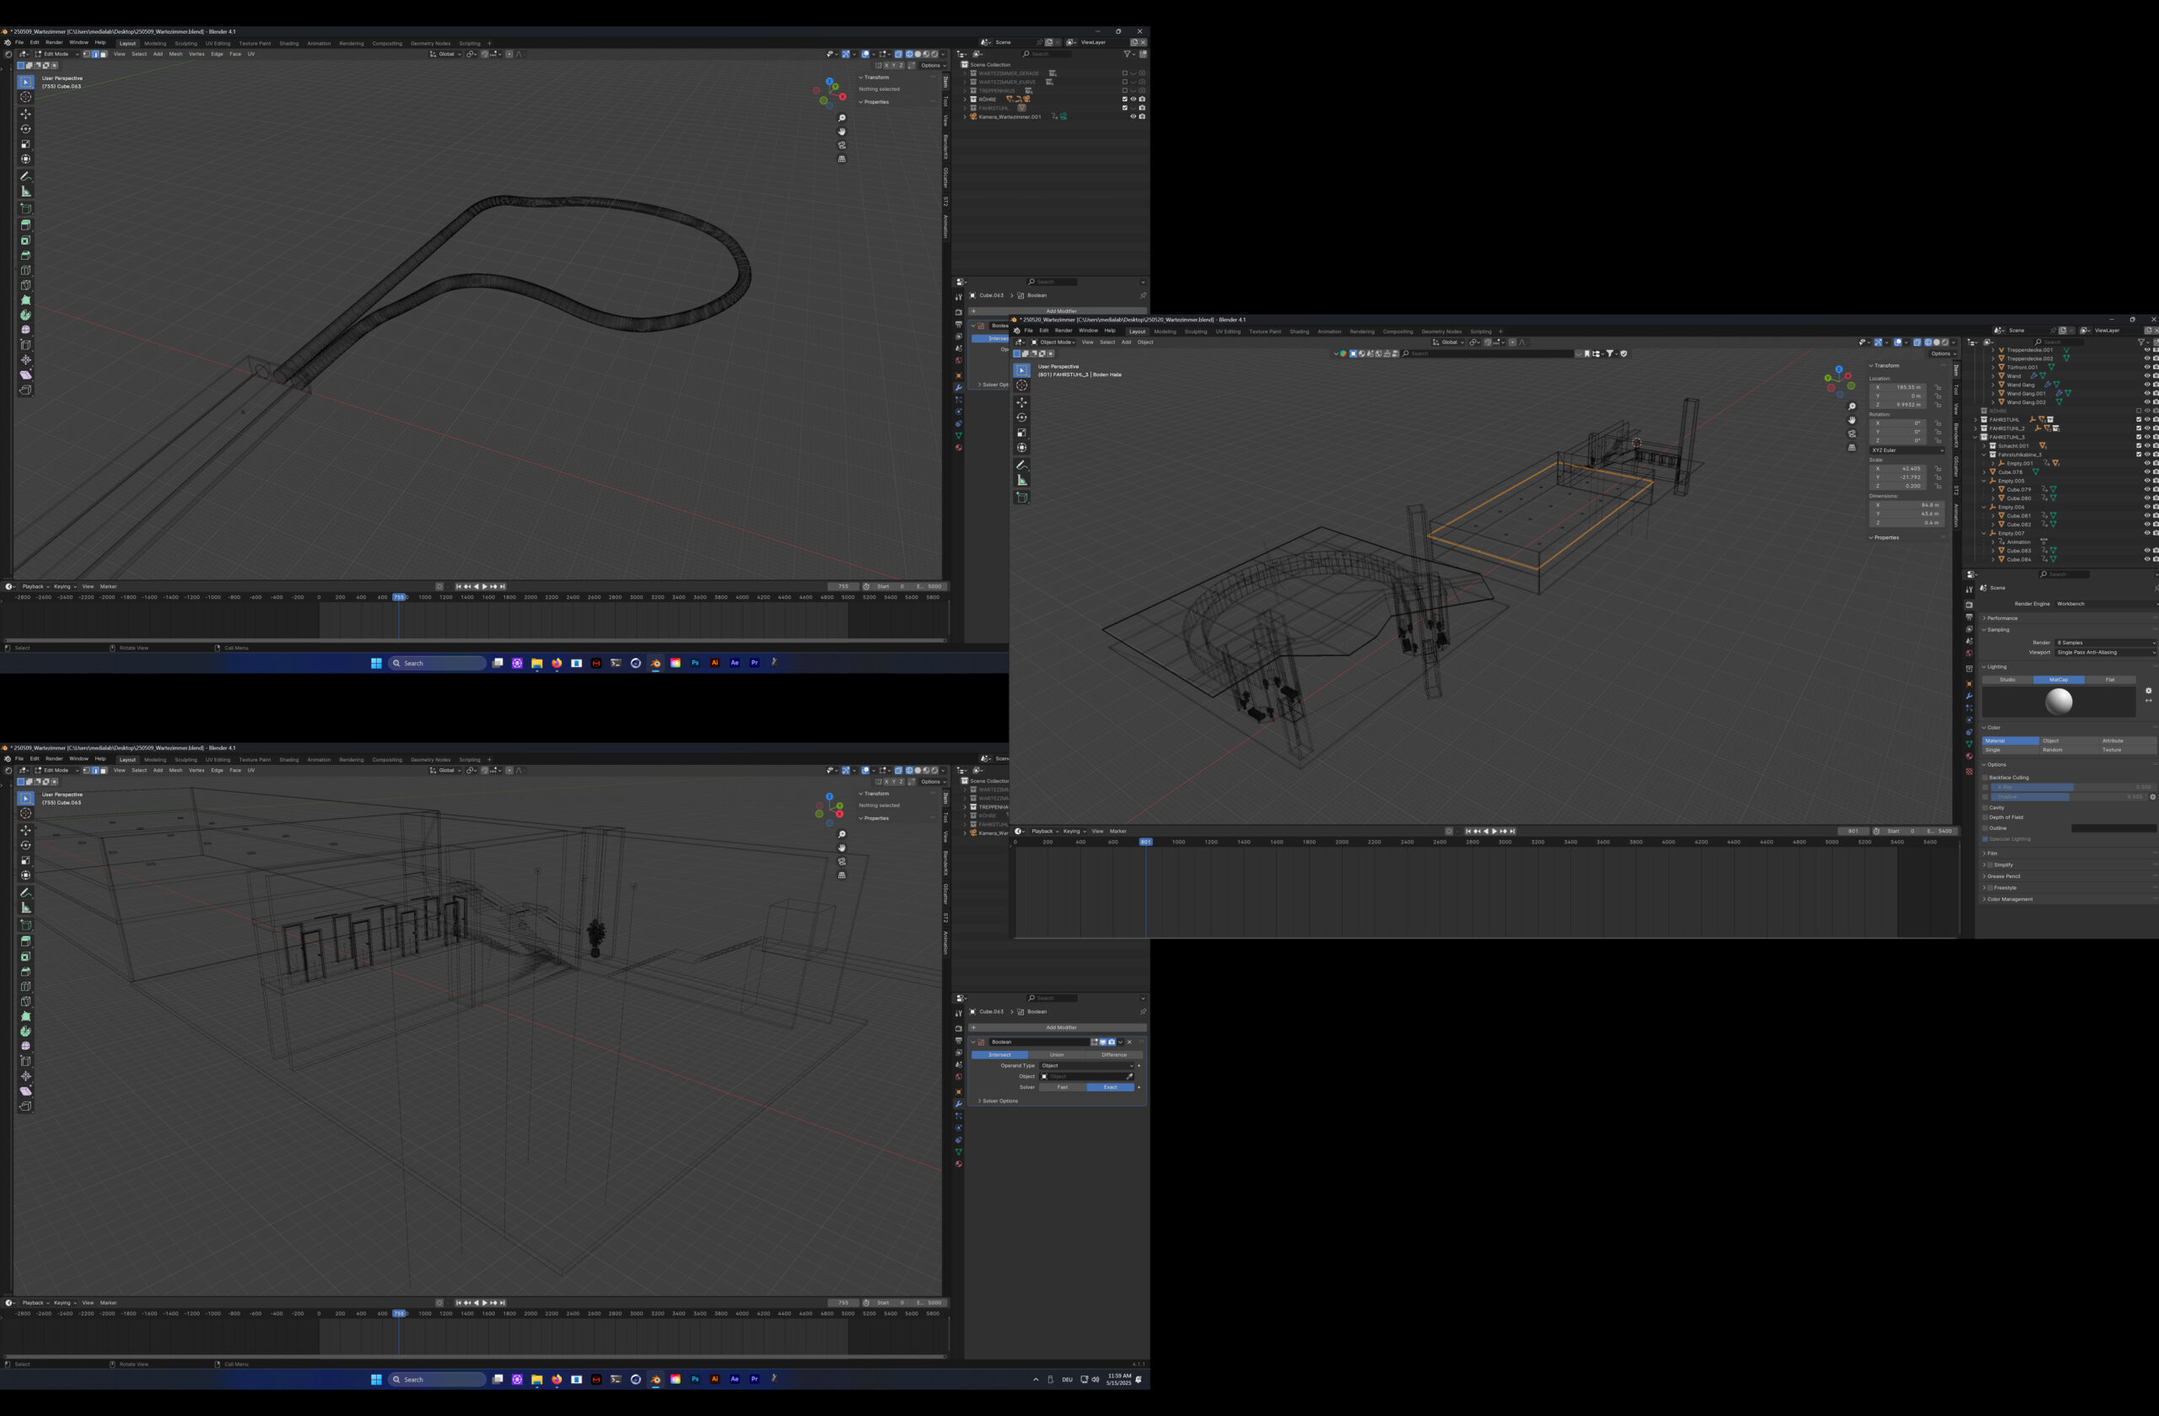
Task: Click frame marker 801 in the right window timeline
Action: click(1146, 843)
